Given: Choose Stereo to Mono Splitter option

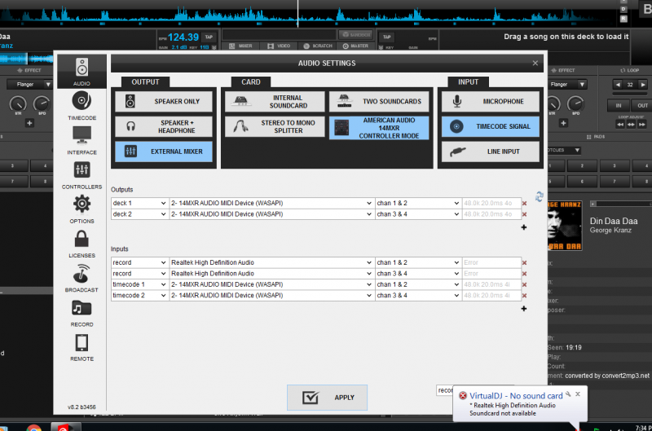Looking at the screenshot, I should (x=275, y=127).
